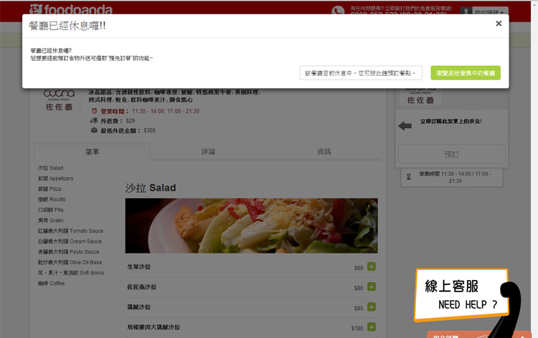Select Pita category in sidebar
Image resolution: width=538 pixels, height=338 pixels.
(x=50, y=210)
